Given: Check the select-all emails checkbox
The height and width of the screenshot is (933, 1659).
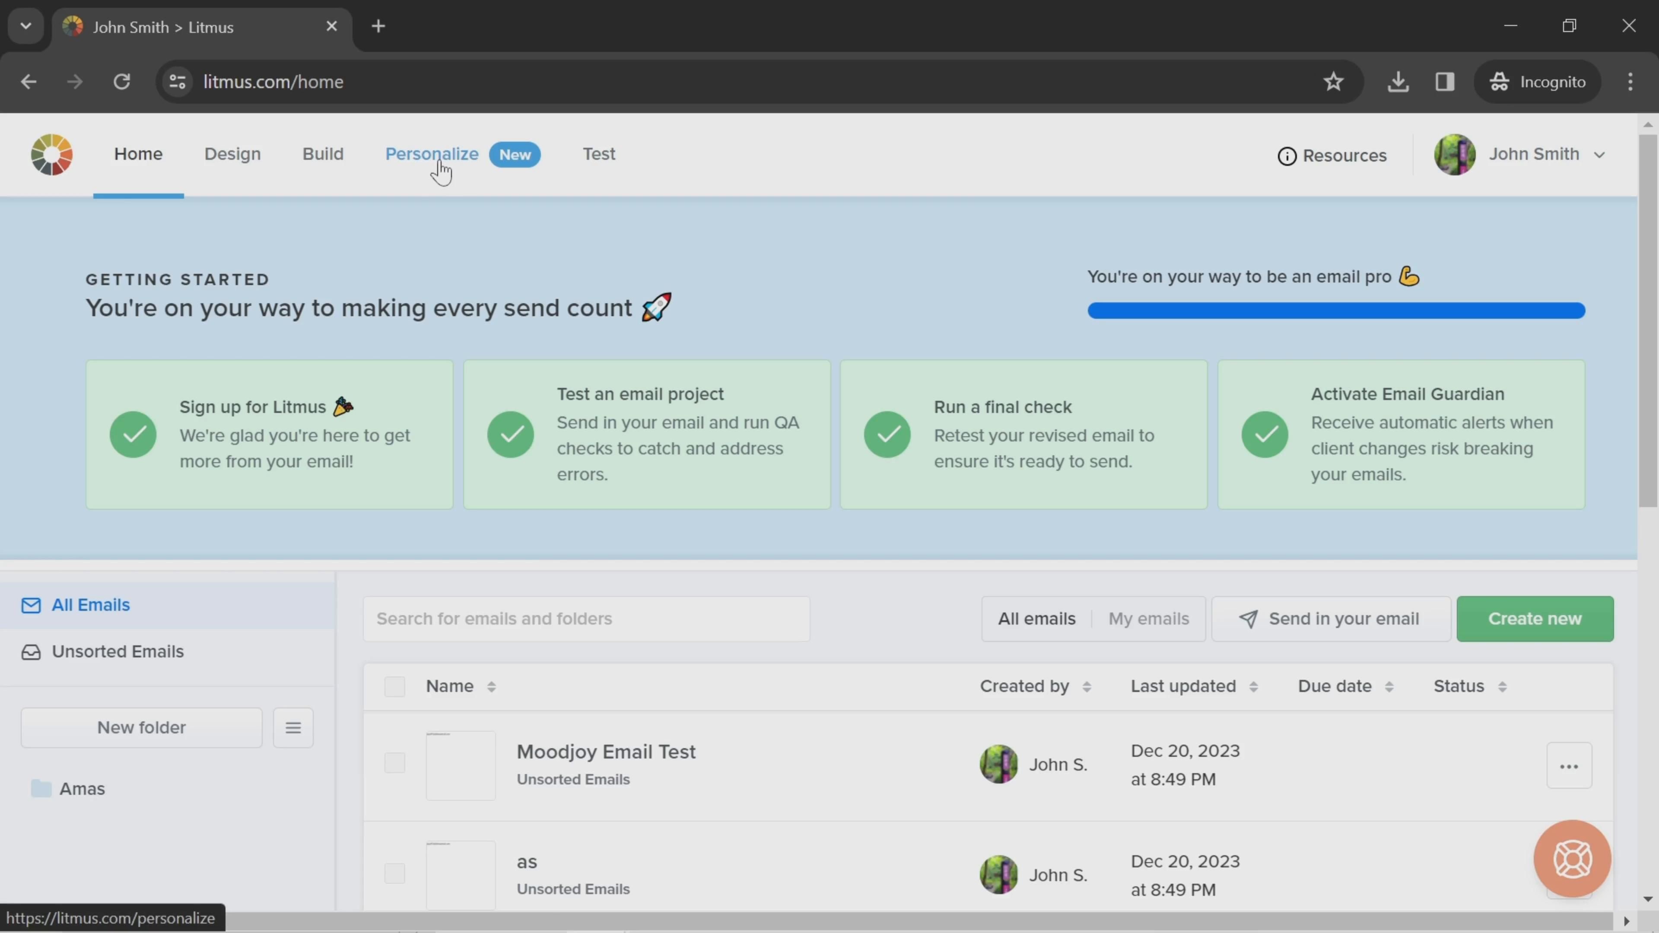Looking at the screenshot, I should (x=394, y=686).
